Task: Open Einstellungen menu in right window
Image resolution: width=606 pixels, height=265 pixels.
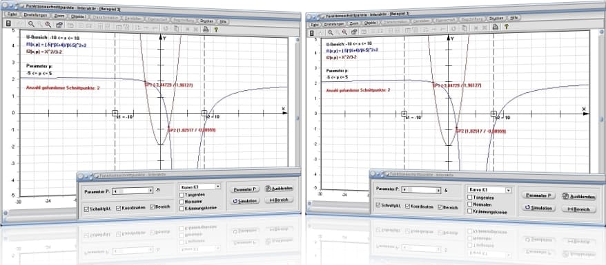Action: pos(335,24)
